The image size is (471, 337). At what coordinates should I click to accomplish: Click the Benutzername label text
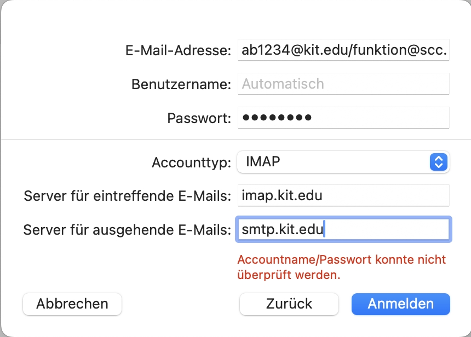181,85
